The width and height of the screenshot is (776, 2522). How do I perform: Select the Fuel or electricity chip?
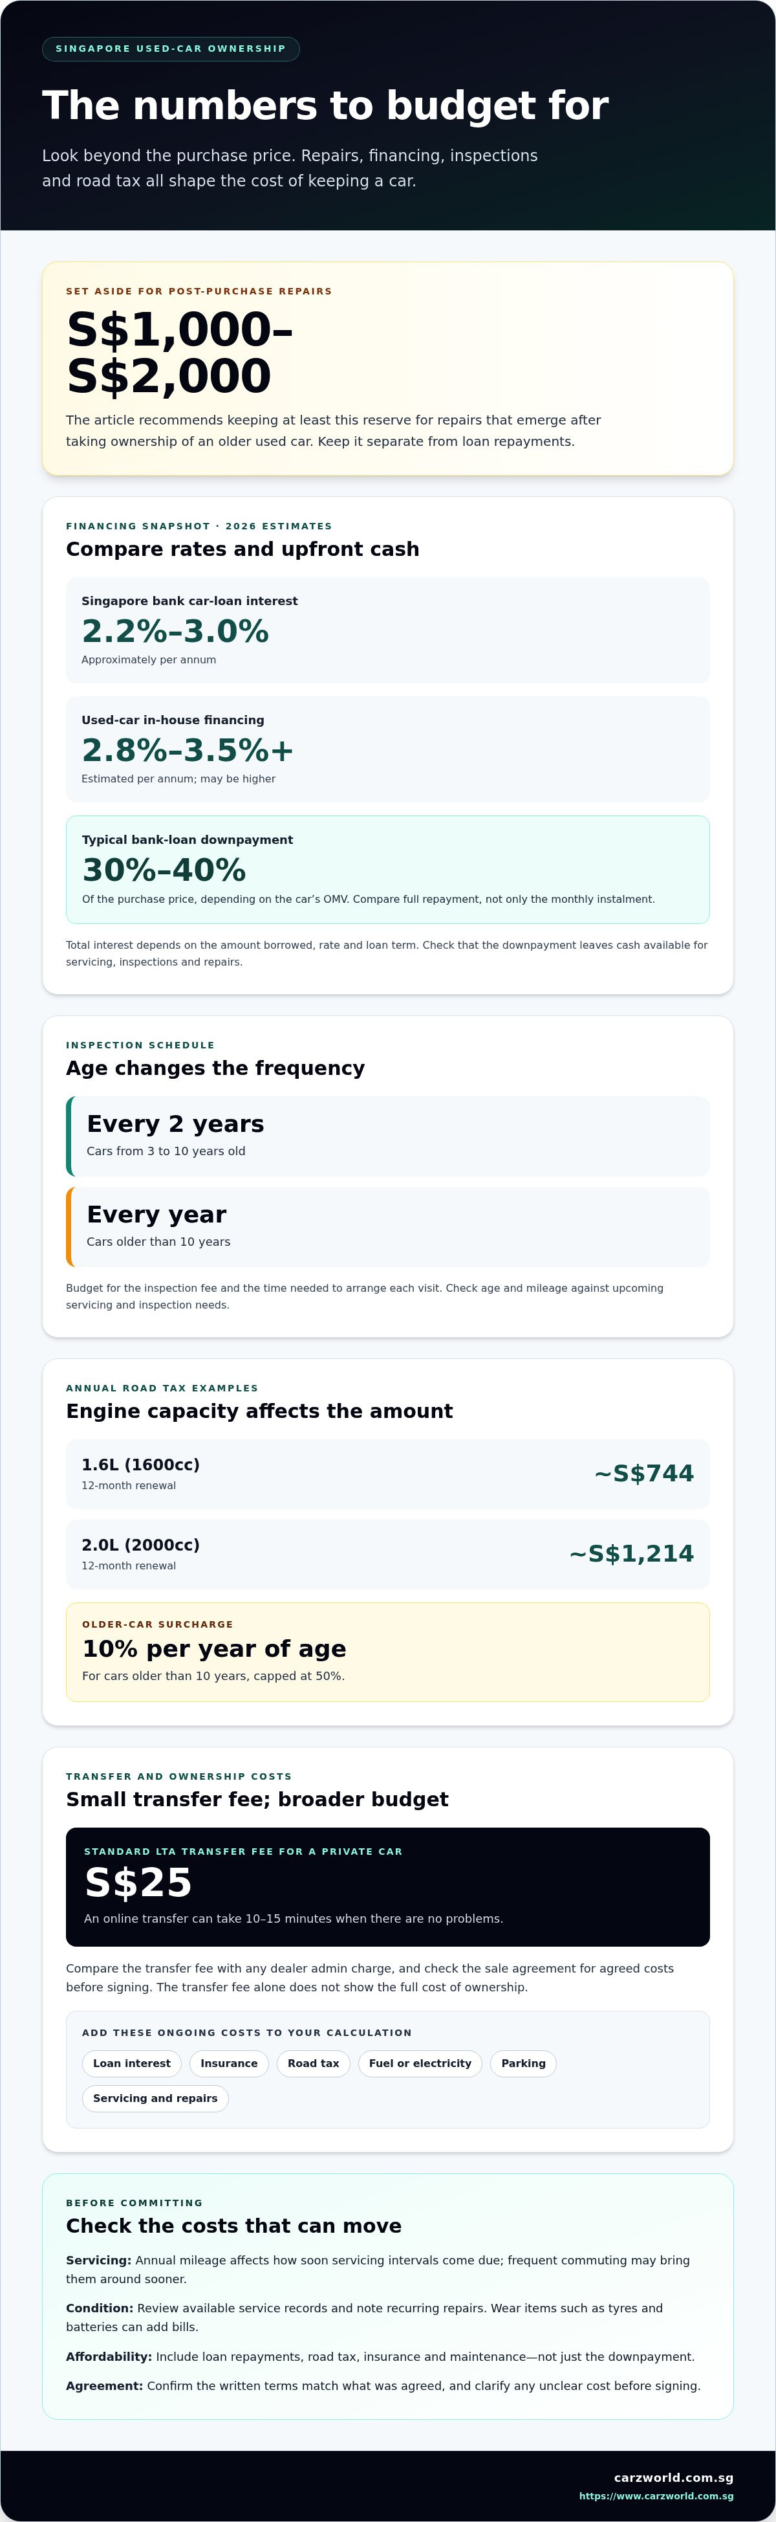pos(420,2063)
